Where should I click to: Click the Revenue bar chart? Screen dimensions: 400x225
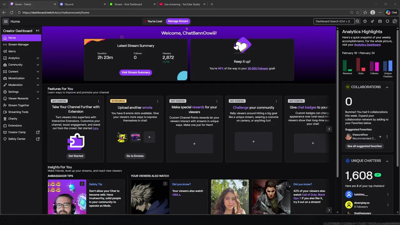point(347,65)
